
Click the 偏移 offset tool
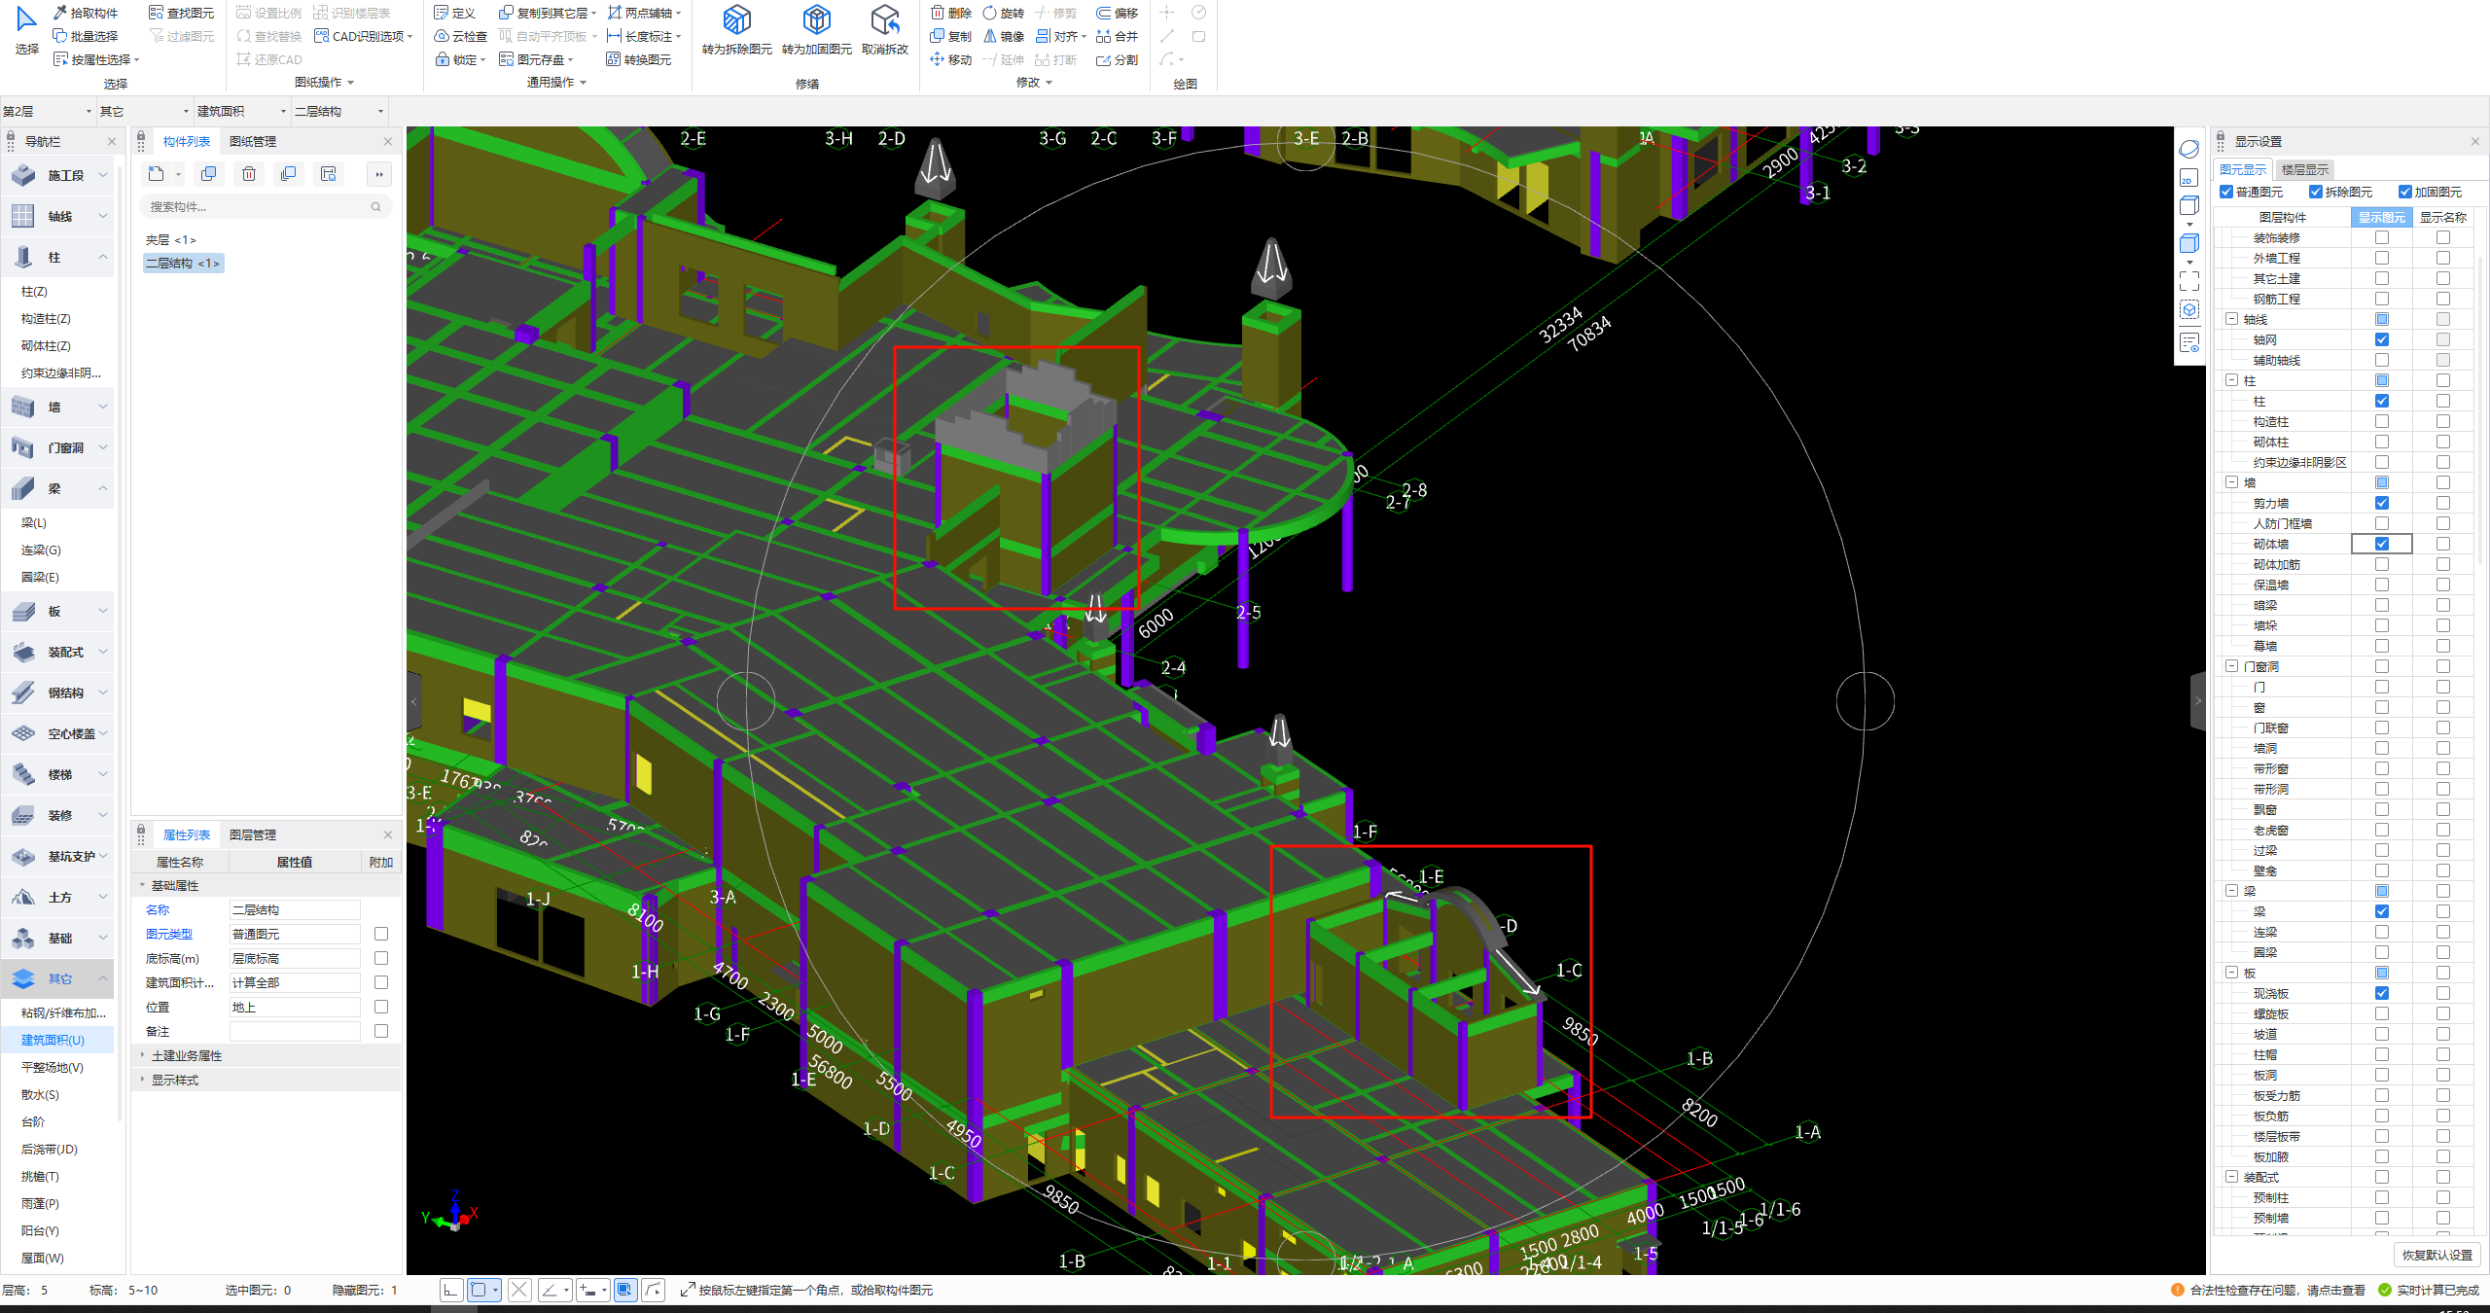click(x=1117, y=13)
